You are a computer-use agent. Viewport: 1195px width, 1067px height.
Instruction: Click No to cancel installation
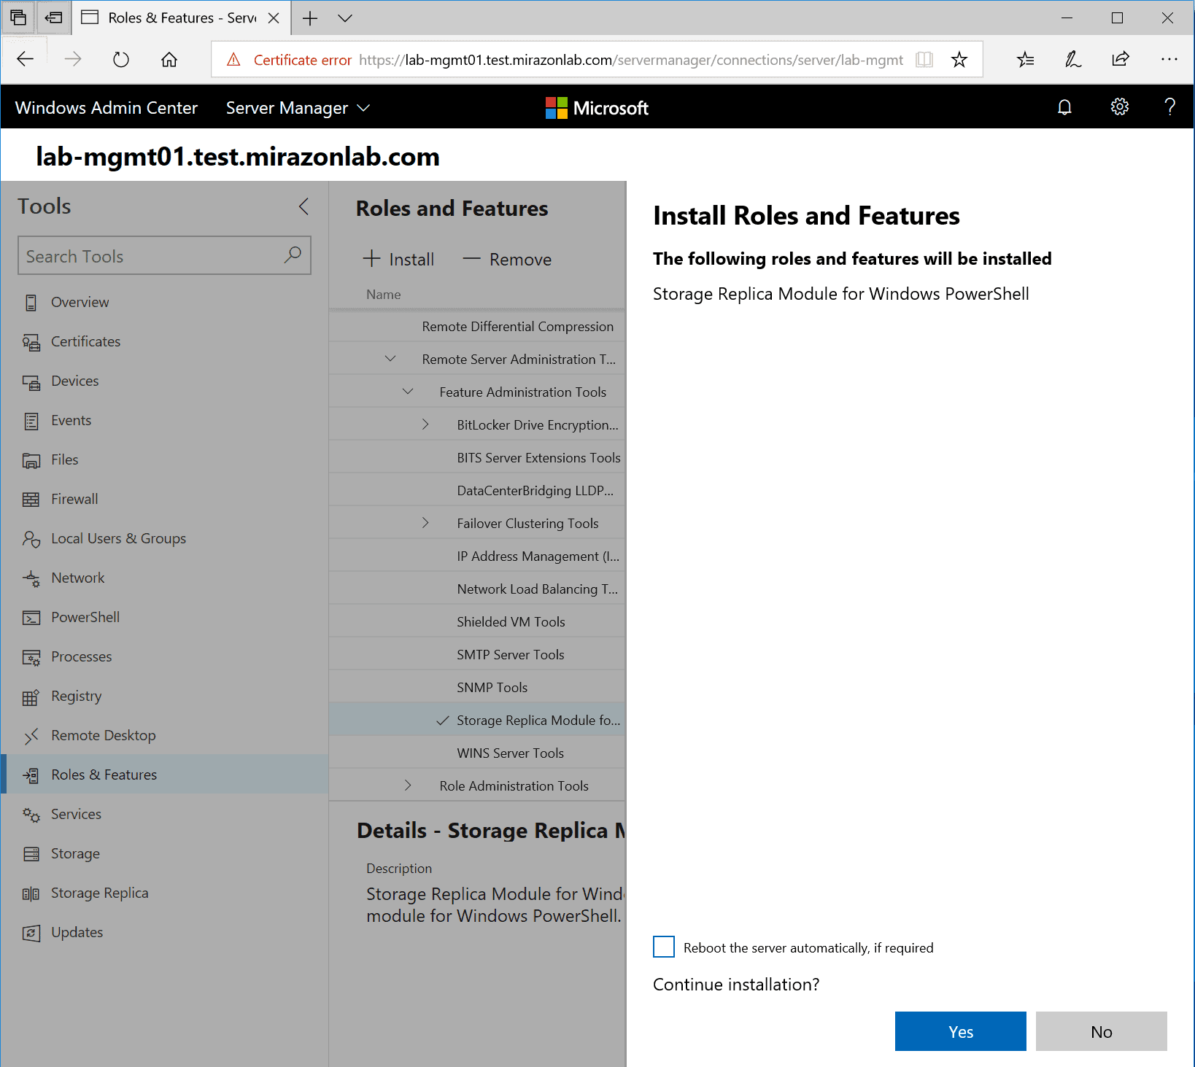point(1101,1031)
